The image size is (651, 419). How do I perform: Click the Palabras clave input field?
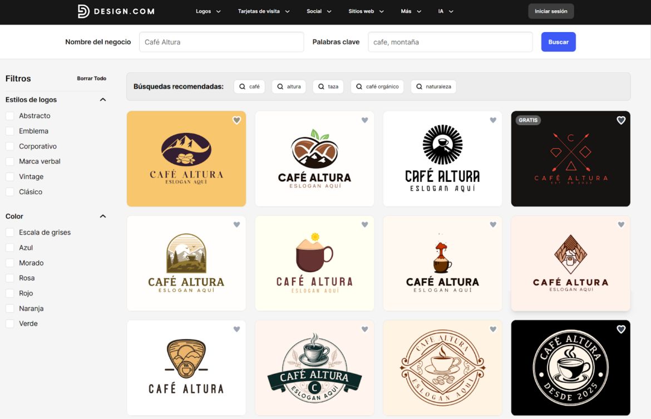coord(450,41)
